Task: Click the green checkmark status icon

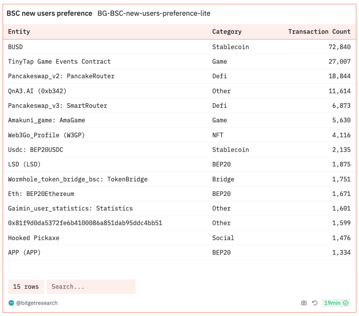Action: [x=346, y=303]
